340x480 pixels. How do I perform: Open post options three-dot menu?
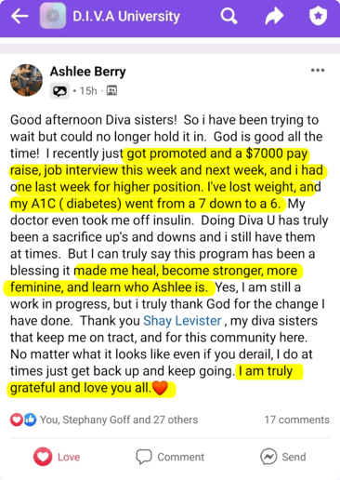(x=318, y=71)
